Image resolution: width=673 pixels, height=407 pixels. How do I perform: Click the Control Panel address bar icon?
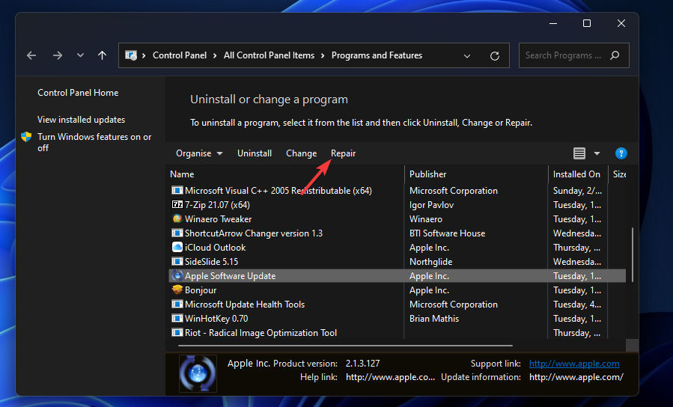131,55
